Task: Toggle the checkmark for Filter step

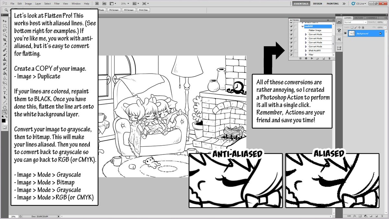Action: 291,55
